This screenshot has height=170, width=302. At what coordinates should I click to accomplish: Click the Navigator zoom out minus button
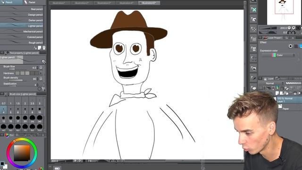click(289, 28)
